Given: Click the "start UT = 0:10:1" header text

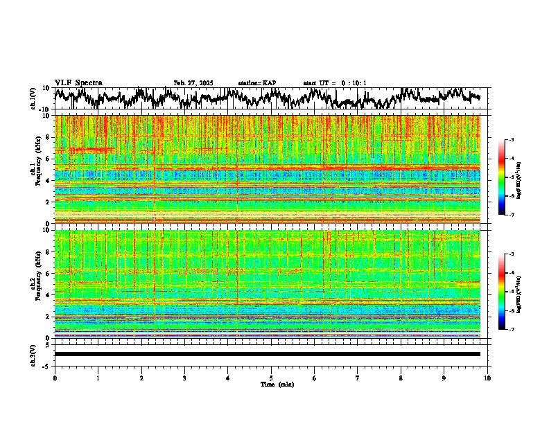Looking at the screenshot, I should (x=335, y=83).
